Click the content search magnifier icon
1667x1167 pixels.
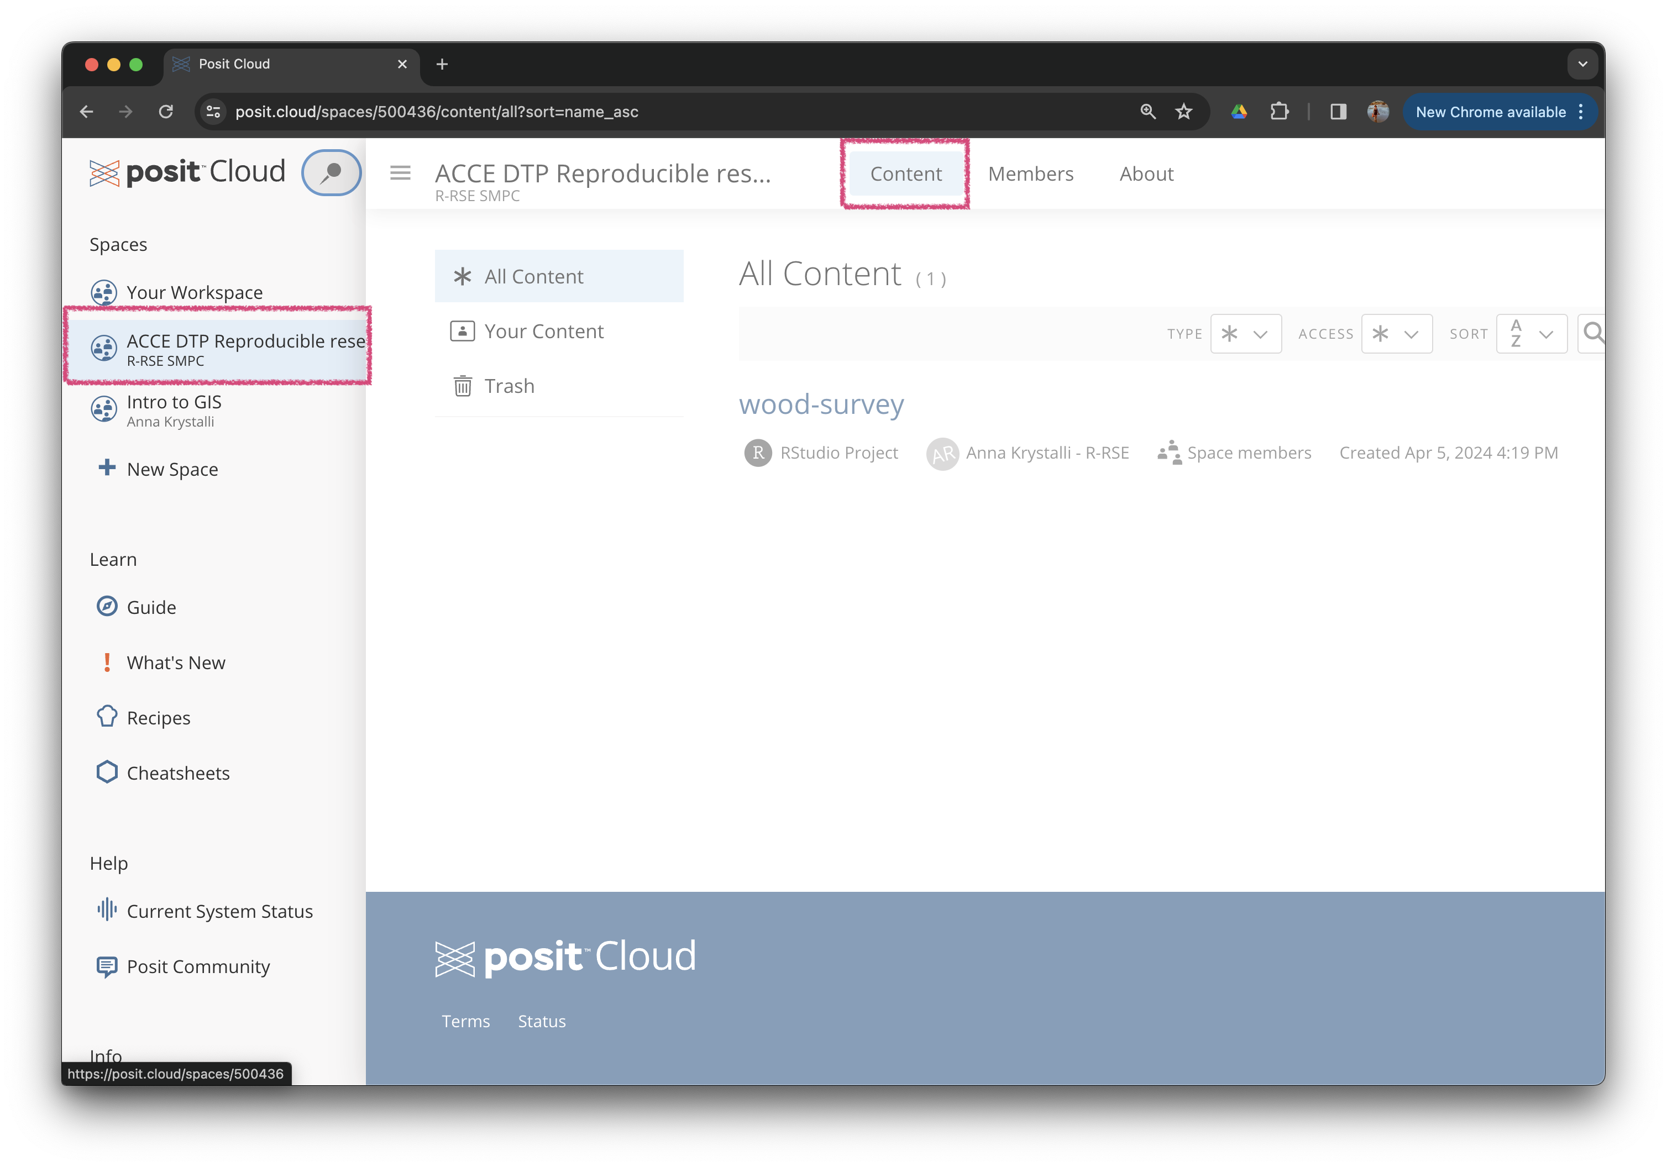coord(1593,334)
